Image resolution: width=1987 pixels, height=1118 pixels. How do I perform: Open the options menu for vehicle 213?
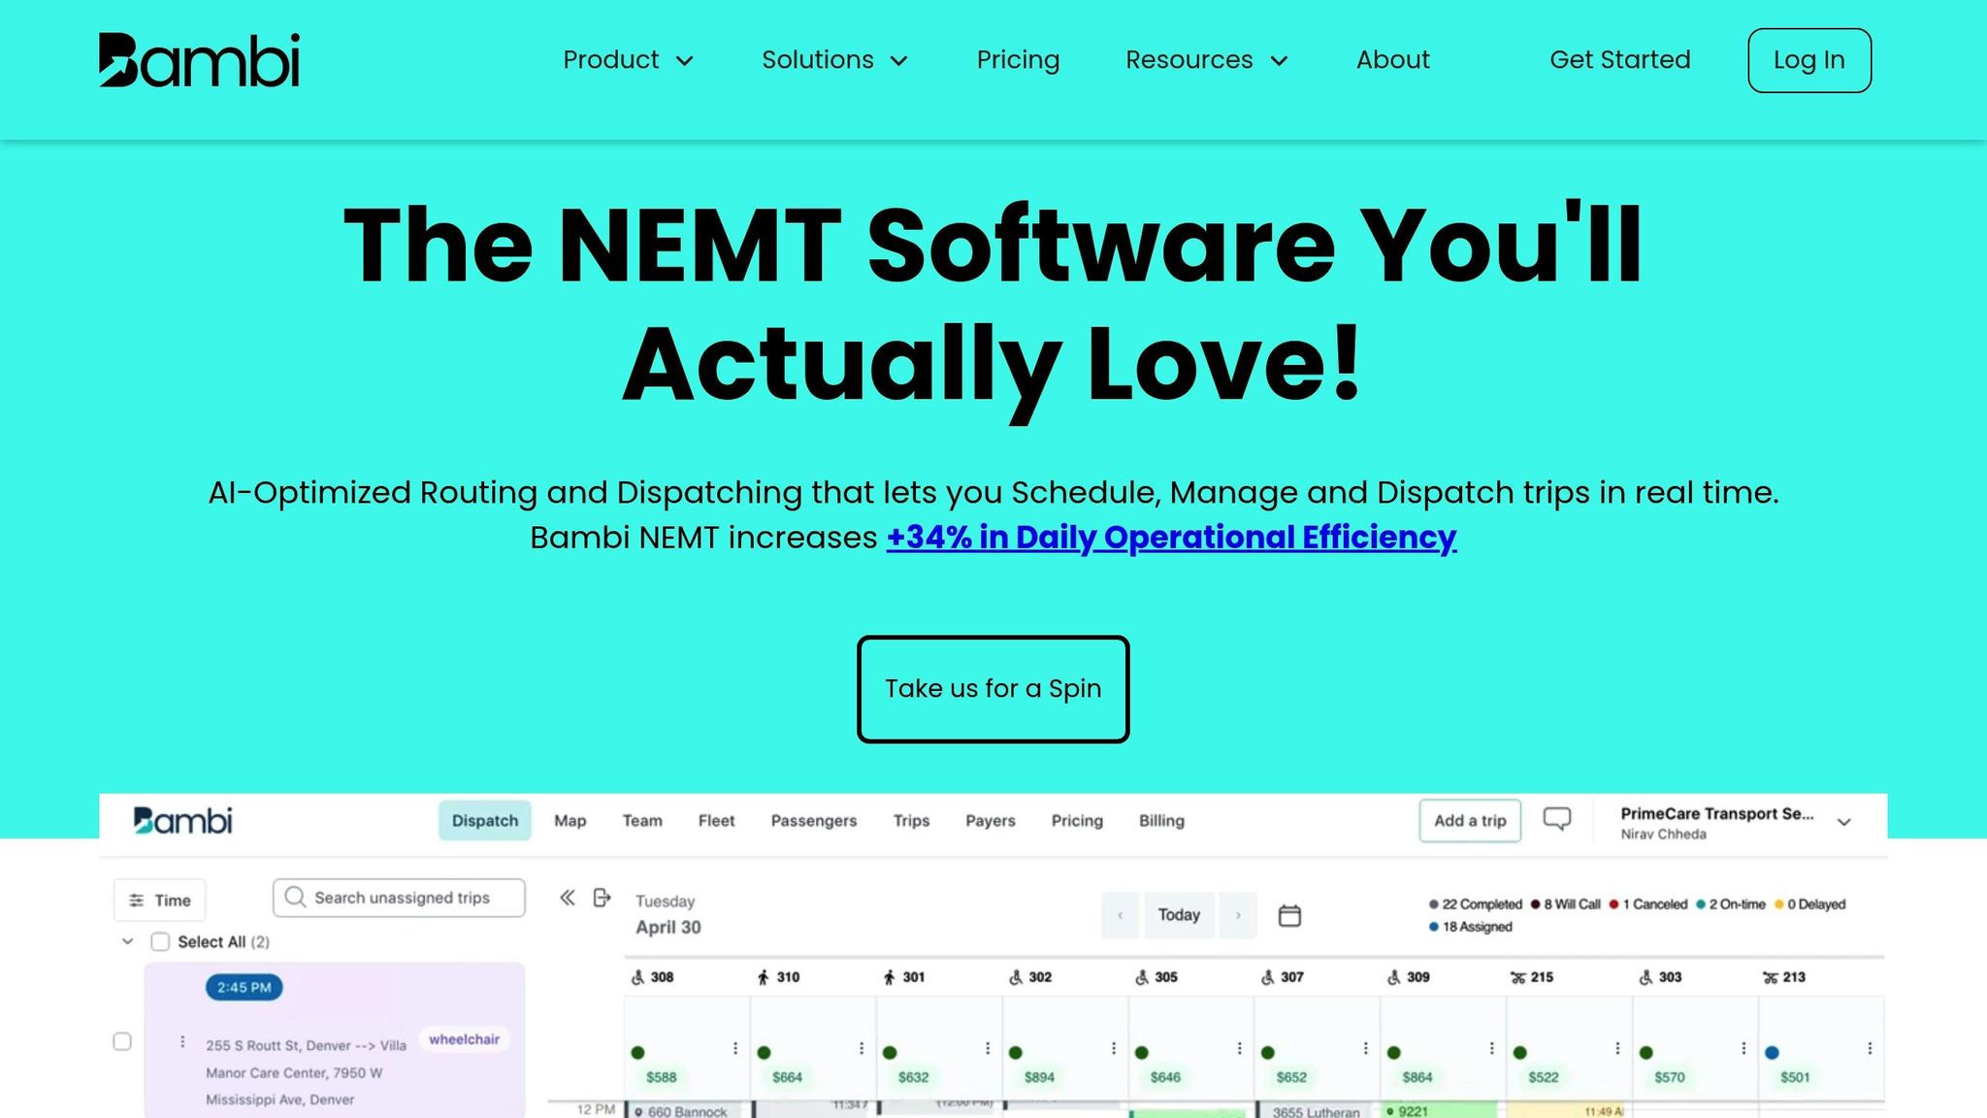coord(1870,1048)
